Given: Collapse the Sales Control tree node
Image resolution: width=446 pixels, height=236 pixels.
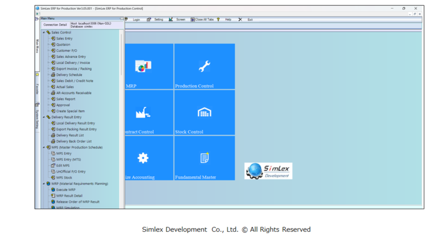Looking at the screenshot, I should pos(44,33).
